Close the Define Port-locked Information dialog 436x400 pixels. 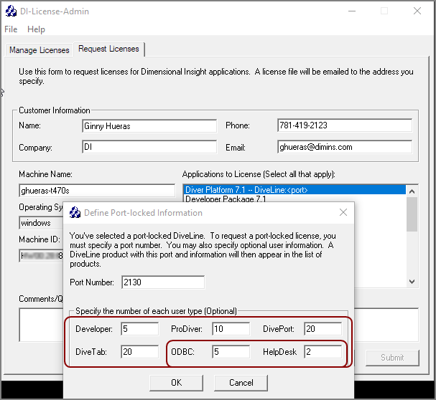(x=343, y=212)
